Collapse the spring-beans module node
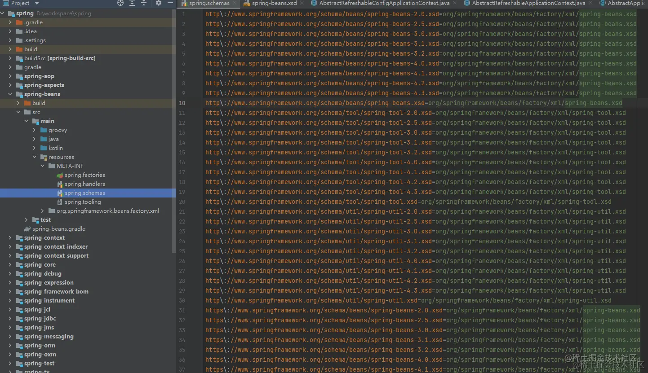The height and width of the screenshot is (373, 648). 10,94
